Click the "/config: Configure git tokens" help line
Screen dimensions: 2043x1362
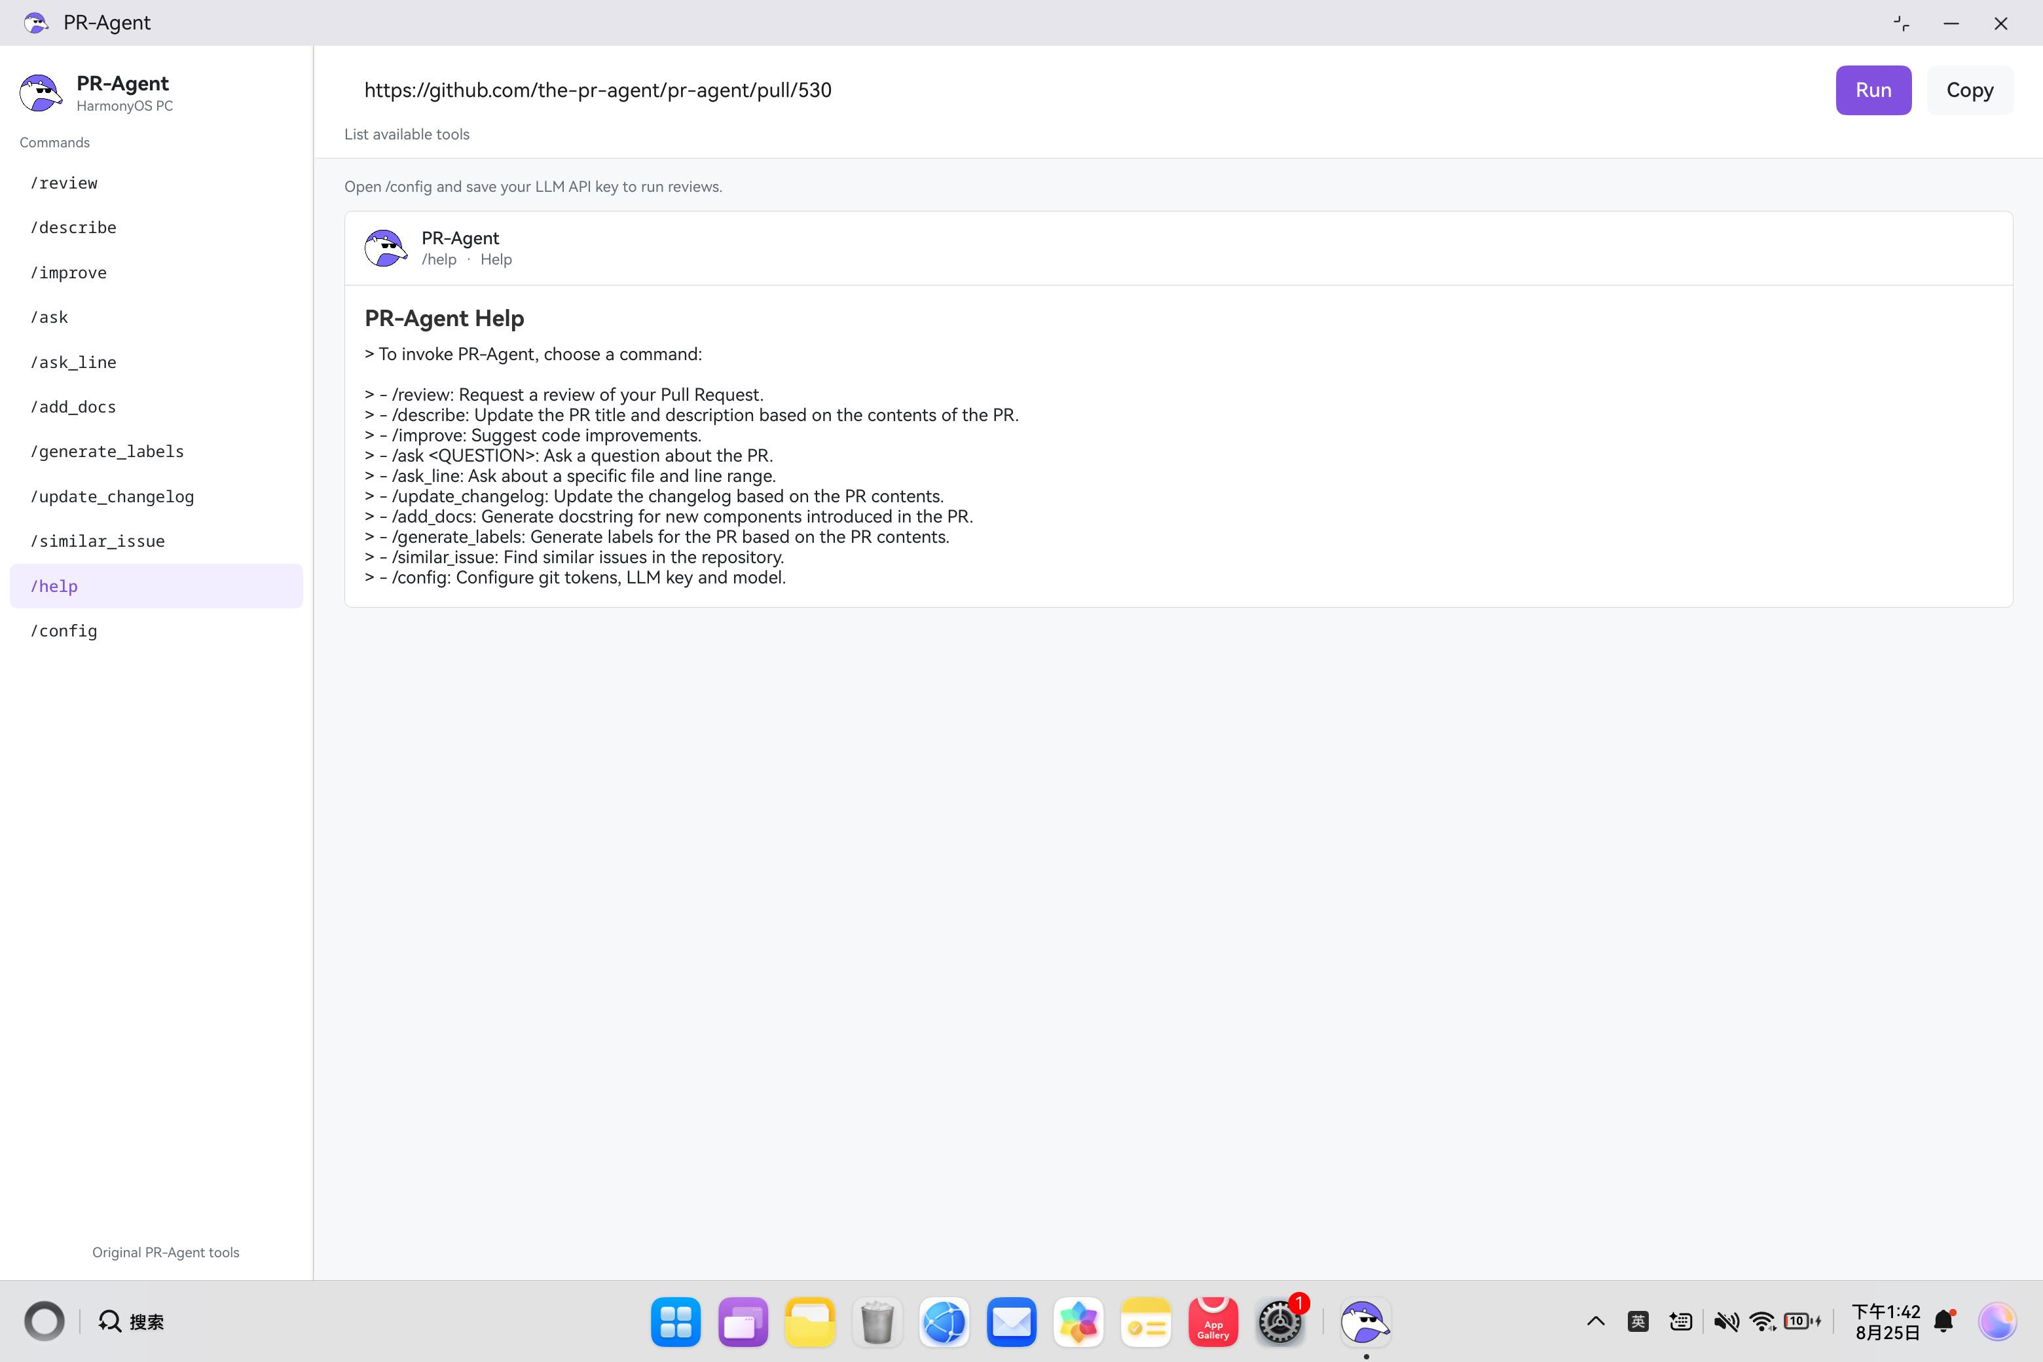[575, 578]
